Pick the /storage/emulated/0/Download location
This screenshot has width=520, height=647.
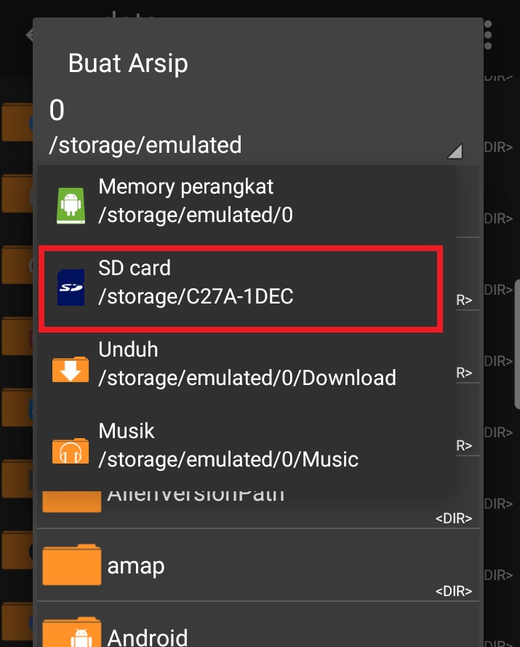(x=247, y=378)
